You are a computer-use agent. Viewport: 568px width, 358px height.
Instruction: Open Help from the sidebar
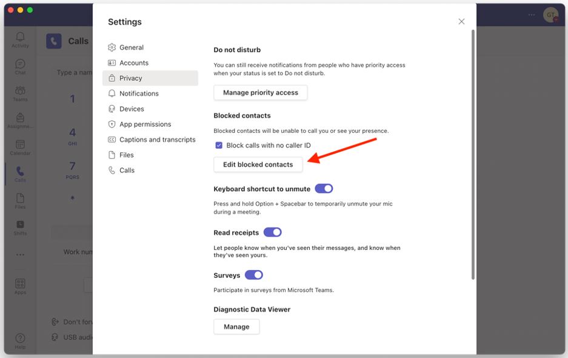pos(20,337)
